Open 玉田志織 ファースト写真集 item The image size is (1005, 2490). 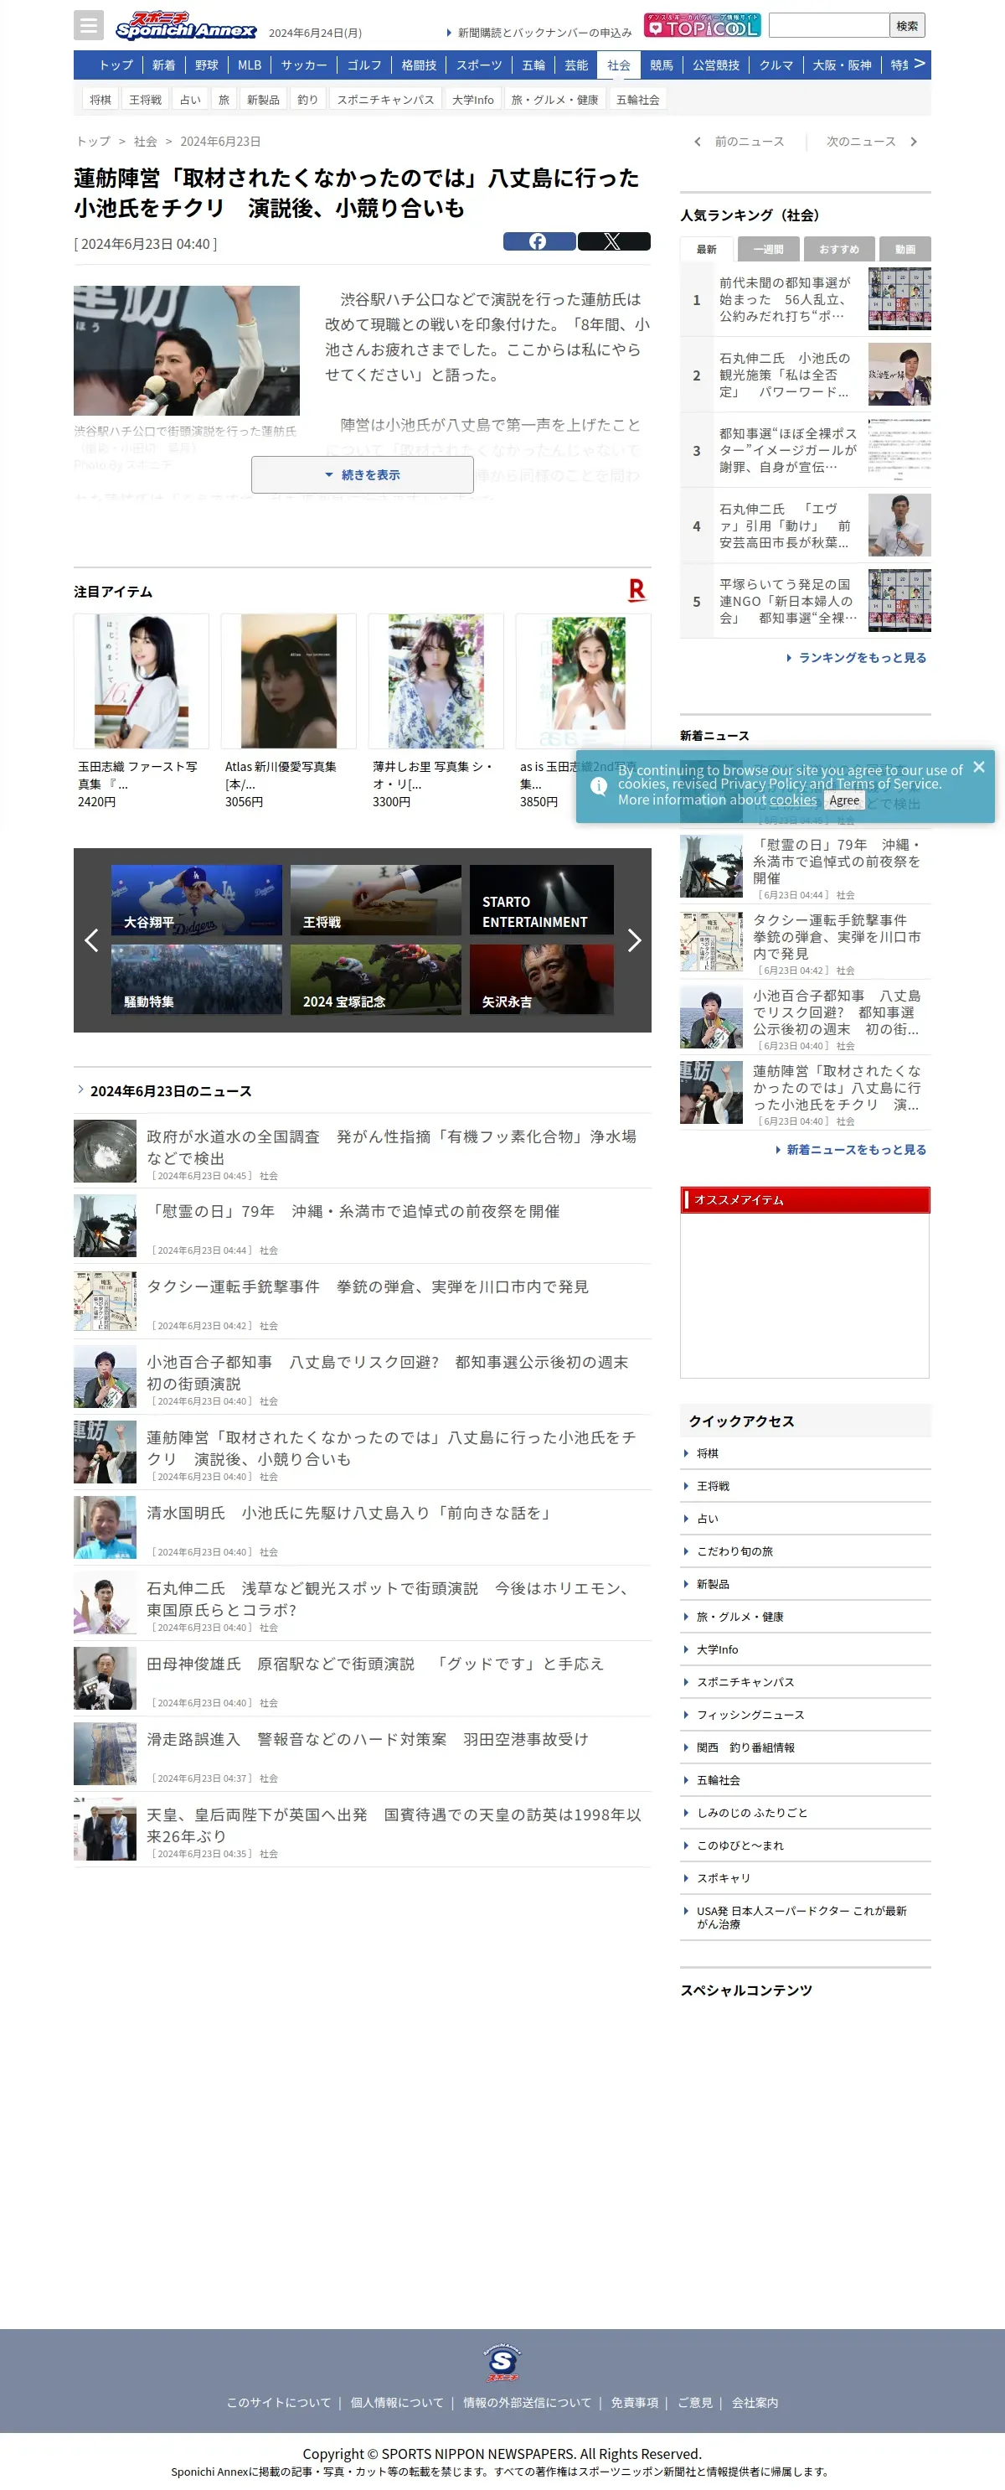[x=141, y=712]
